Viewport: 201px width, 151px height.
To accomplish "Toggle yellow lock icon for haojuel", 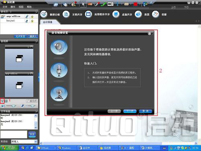I will (x=32, y=21).
